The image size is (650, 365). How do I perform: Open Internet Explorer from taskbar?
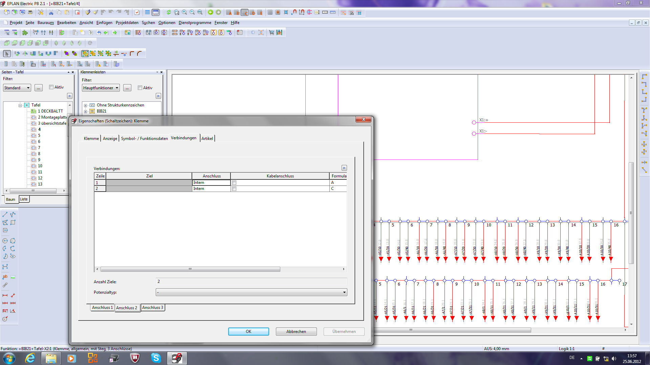(x=30, y=358)
